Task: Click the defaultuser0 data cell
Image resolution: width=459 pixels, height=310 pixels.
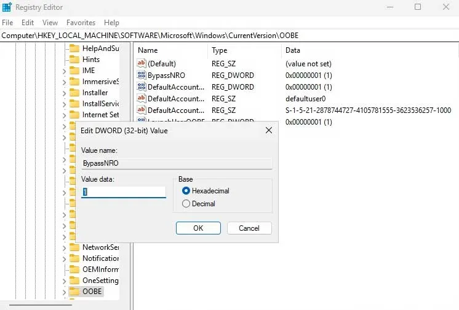Action: [x=305, y=98]
